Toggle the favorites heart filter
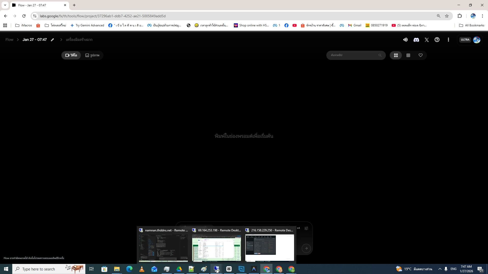Screen dimensions: 488x274 pos(421,55)
